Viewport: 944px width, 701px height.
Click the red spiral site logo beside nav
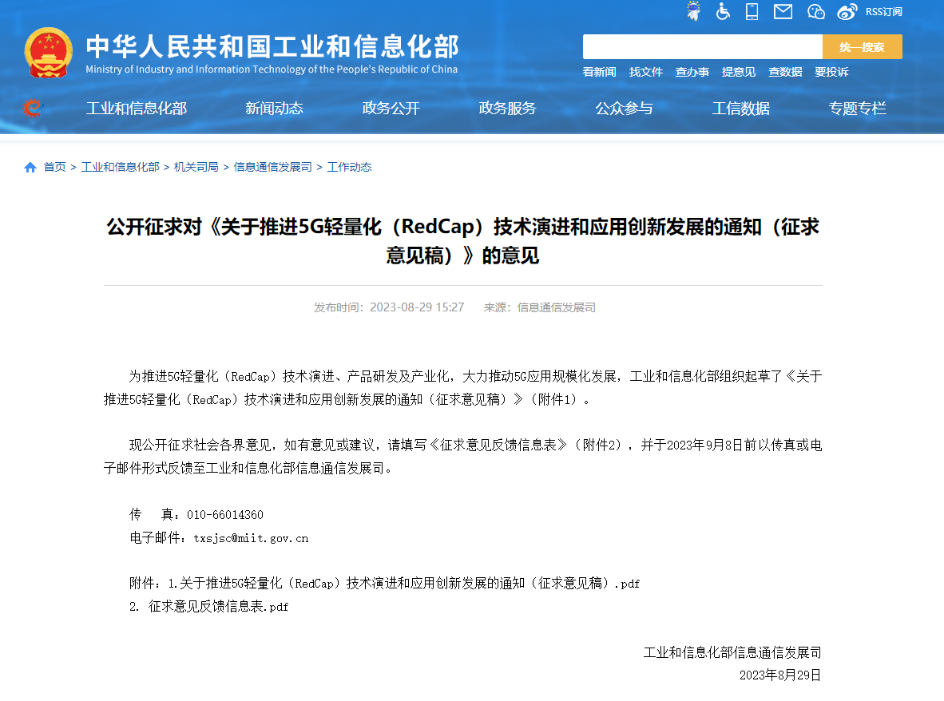pyautogui.click(x=32, y=109)
